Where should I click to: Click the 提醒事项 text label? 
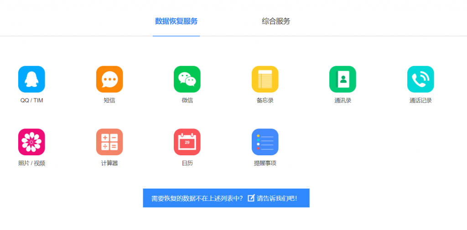(x=265, y=164)
